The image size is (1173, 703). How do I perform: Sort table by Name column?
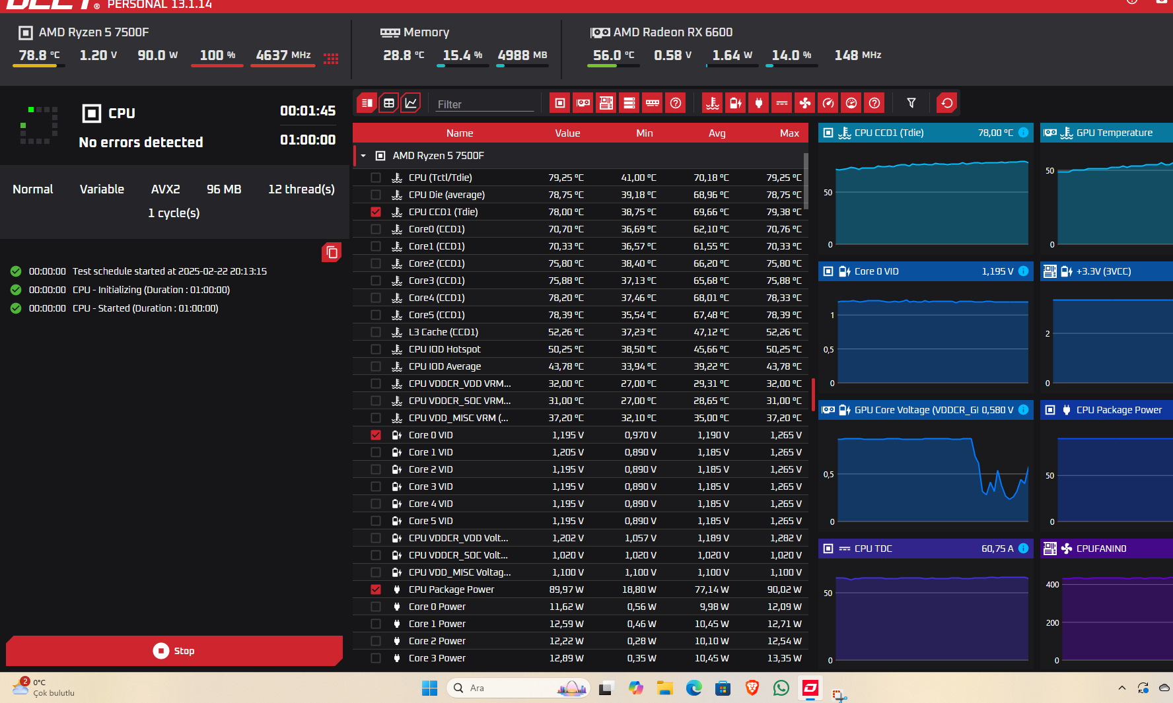point(460,133)
